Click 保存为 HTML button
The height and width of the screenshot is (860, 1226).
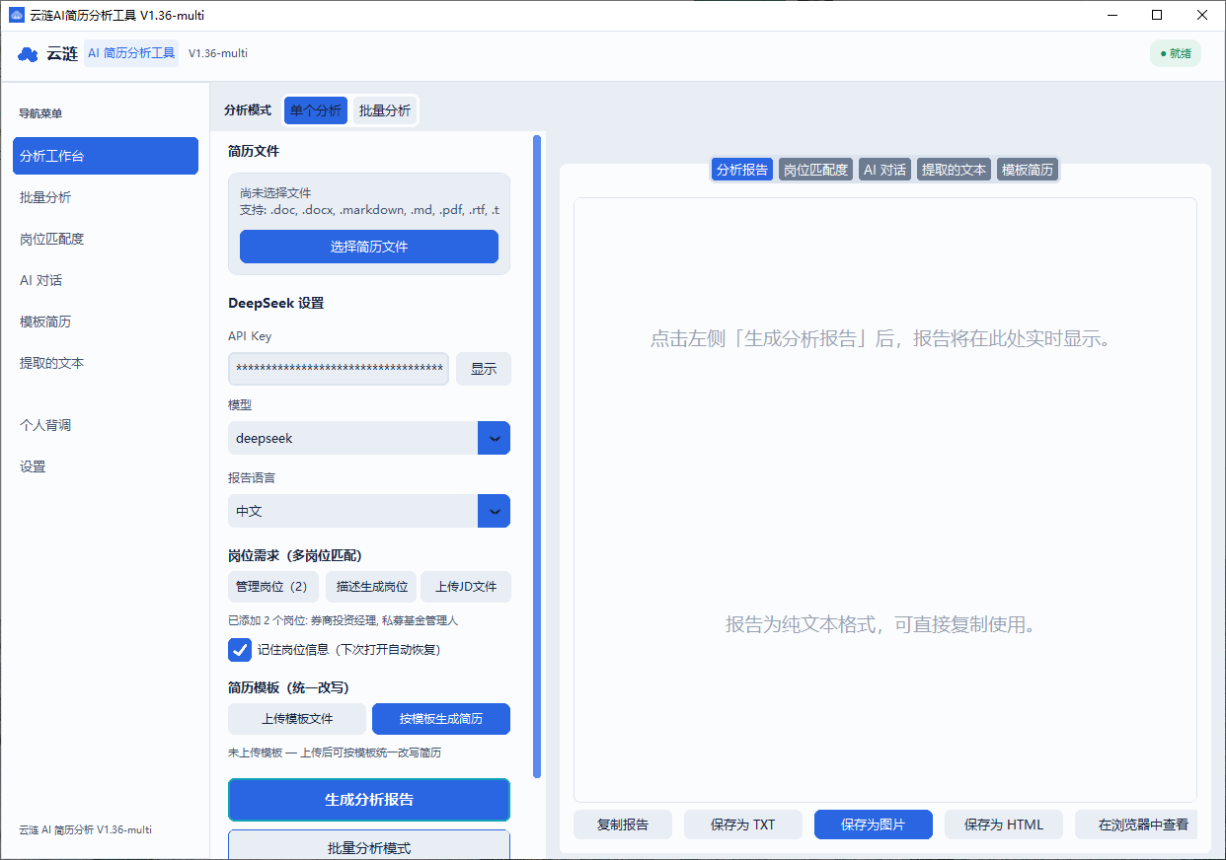(1004, 824)
